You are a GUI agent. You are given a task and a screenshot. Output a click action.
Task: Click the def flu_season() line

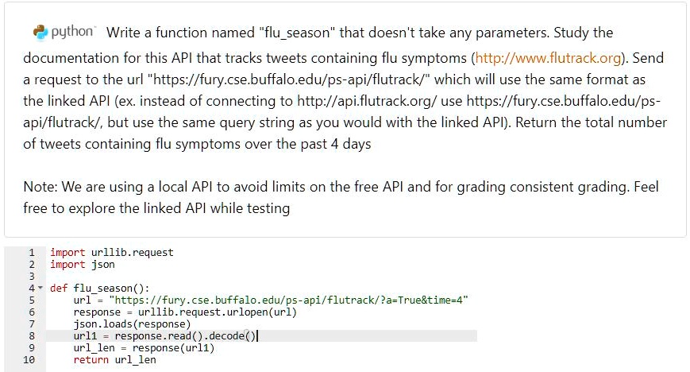[100, 289]
